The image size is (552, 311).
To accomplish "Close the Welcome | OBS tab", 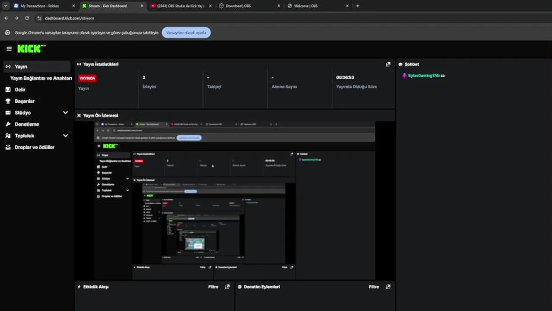I will pyautogui.click(x=347, y=6).
